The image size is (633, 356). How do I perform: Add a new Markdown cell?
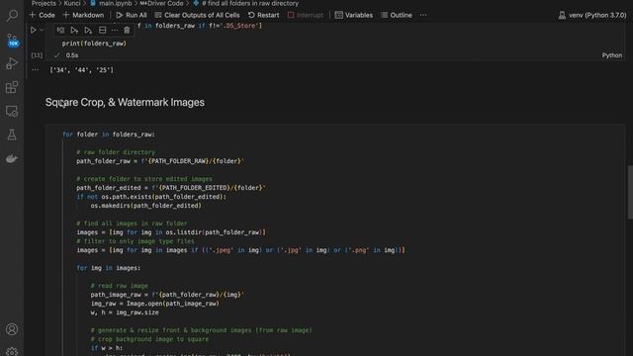pyautogui.click(x=83, y=15)
